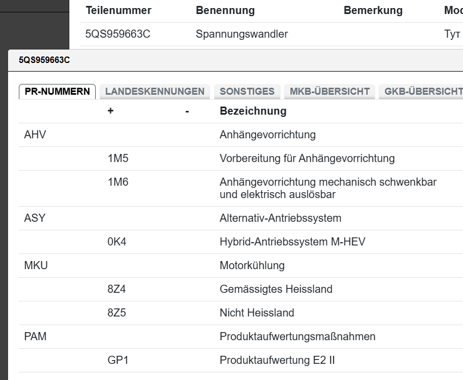Click the Bezeichnung column header
The height and width of the screenshot is (380, 463).
tap(253, 111)
